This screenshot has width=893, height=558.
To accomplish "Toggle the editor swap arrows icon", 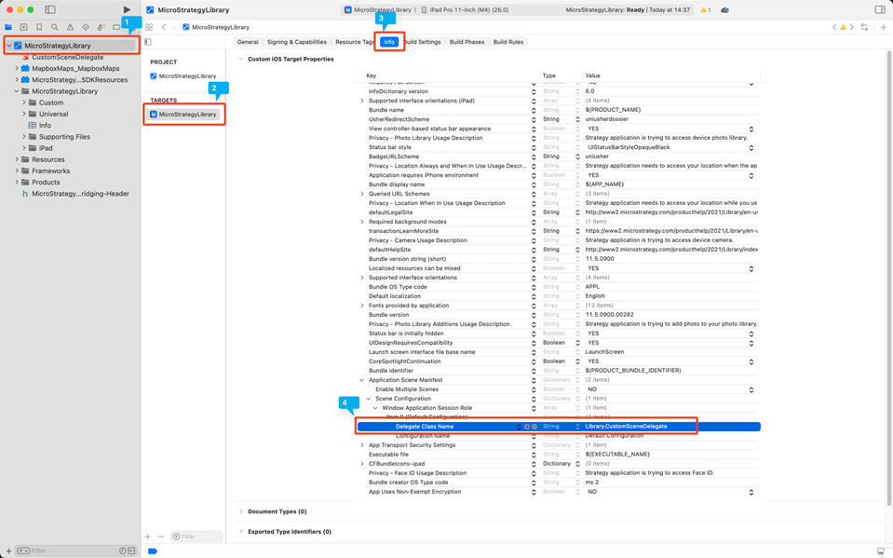I will (864, 27).
